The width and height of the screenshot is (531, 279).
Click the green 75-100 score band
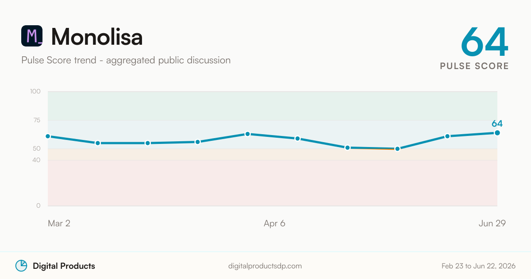point(273,106)
